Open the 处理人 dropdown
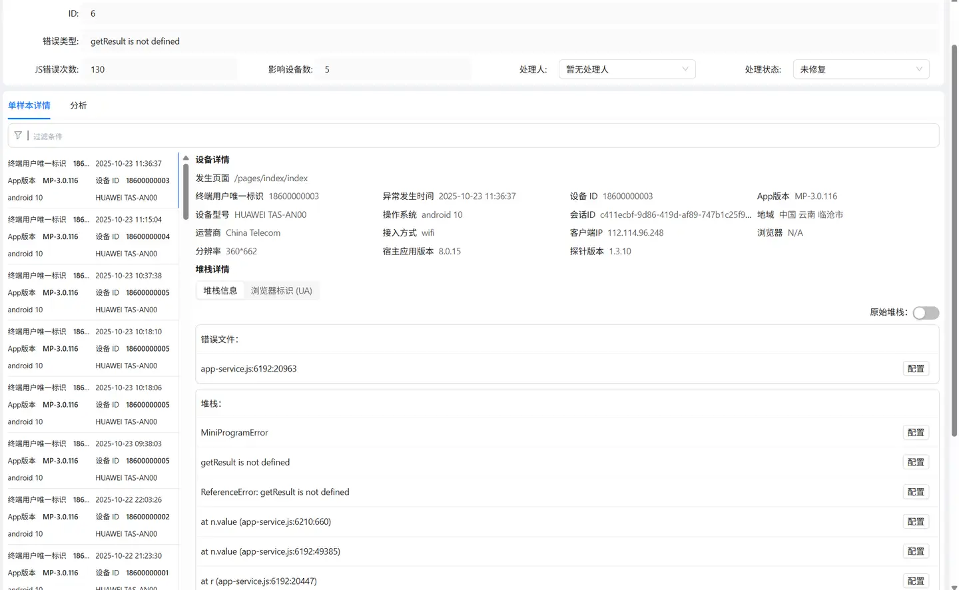Screen dimensions: 959x590 pyautogui.click(x=626, y=69)
